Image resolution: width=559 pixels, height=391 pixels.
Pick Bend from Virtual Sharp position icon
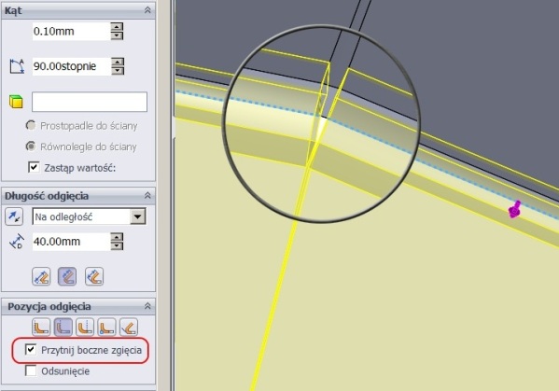pyautogui.click(x=106, y=327)
